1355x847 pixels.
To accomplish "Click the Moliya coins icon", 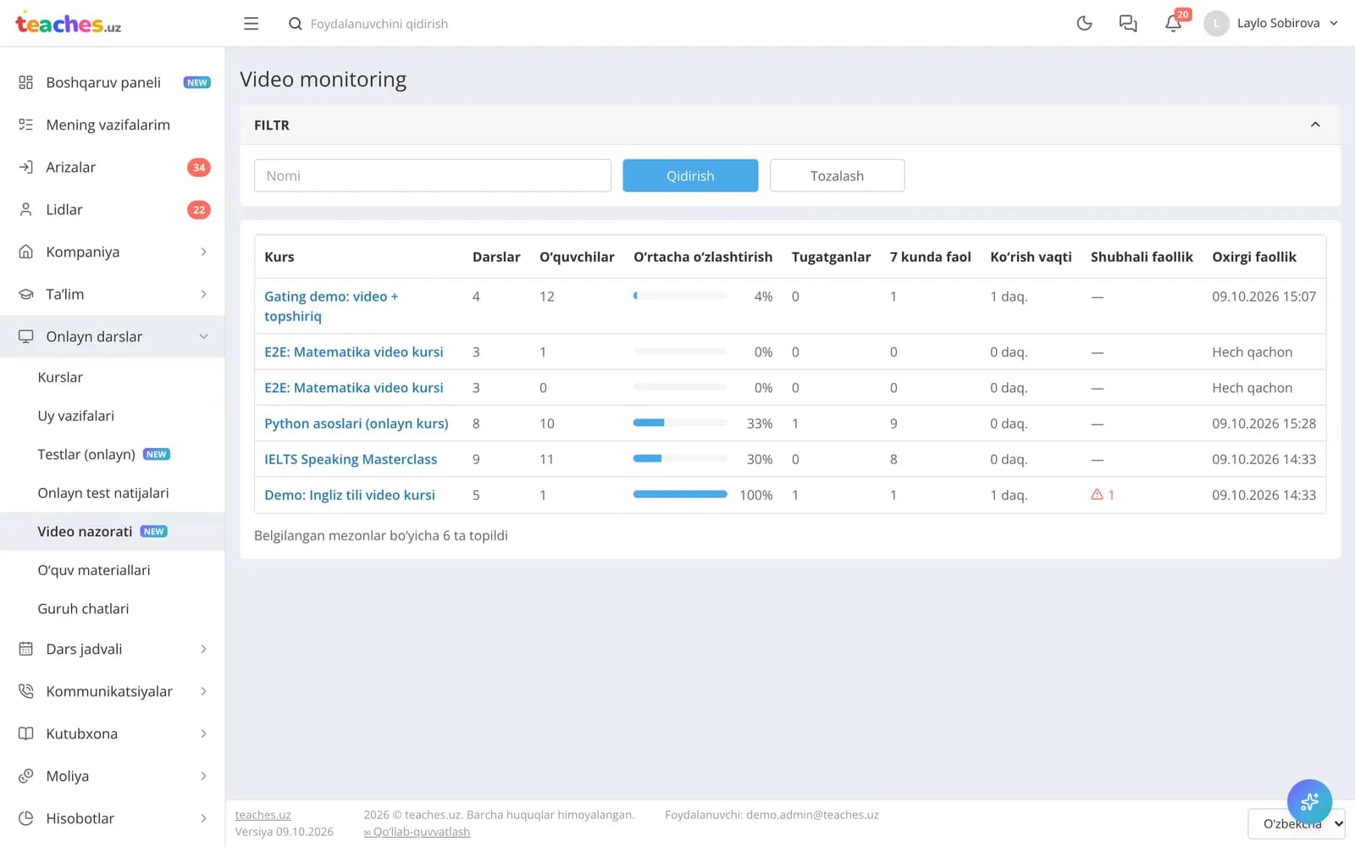I will [x=26, y=776].
